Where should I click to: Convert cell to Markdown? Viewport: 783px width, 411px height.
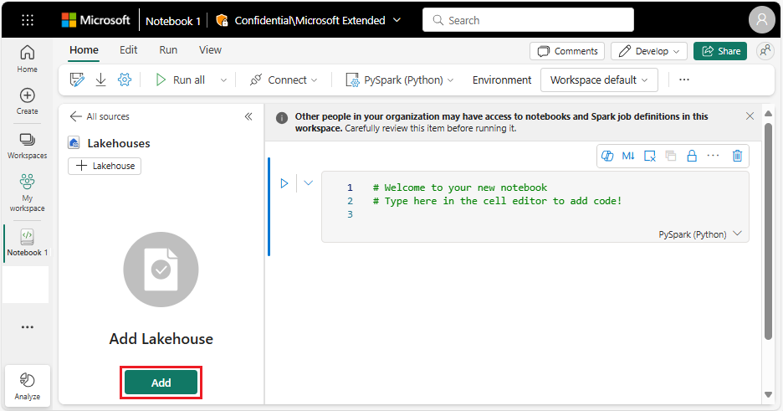[628, 156]
